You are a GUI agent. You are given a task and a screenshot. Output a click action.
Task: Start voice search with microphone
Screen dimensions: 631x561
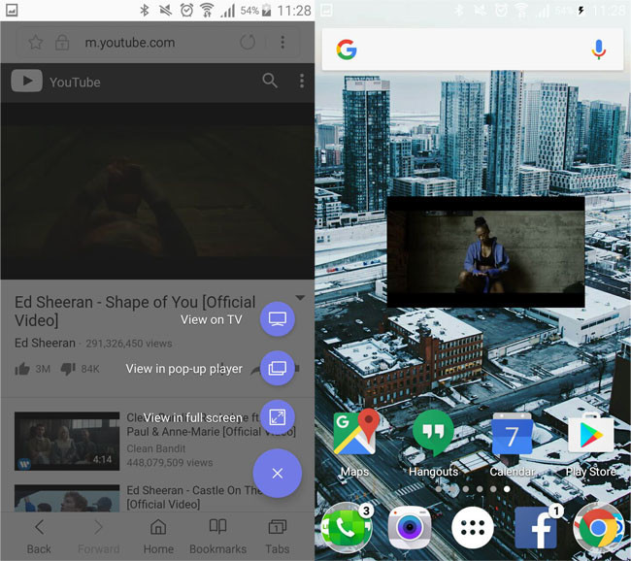pyautogui.click(x=598, y=49)
